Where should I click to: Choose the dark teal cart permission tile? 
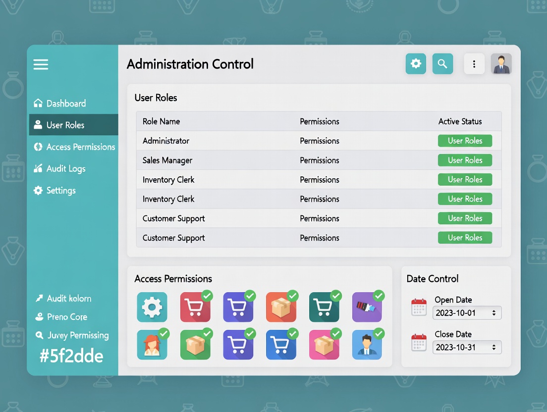pyautogui.click(x=324, y=308)
